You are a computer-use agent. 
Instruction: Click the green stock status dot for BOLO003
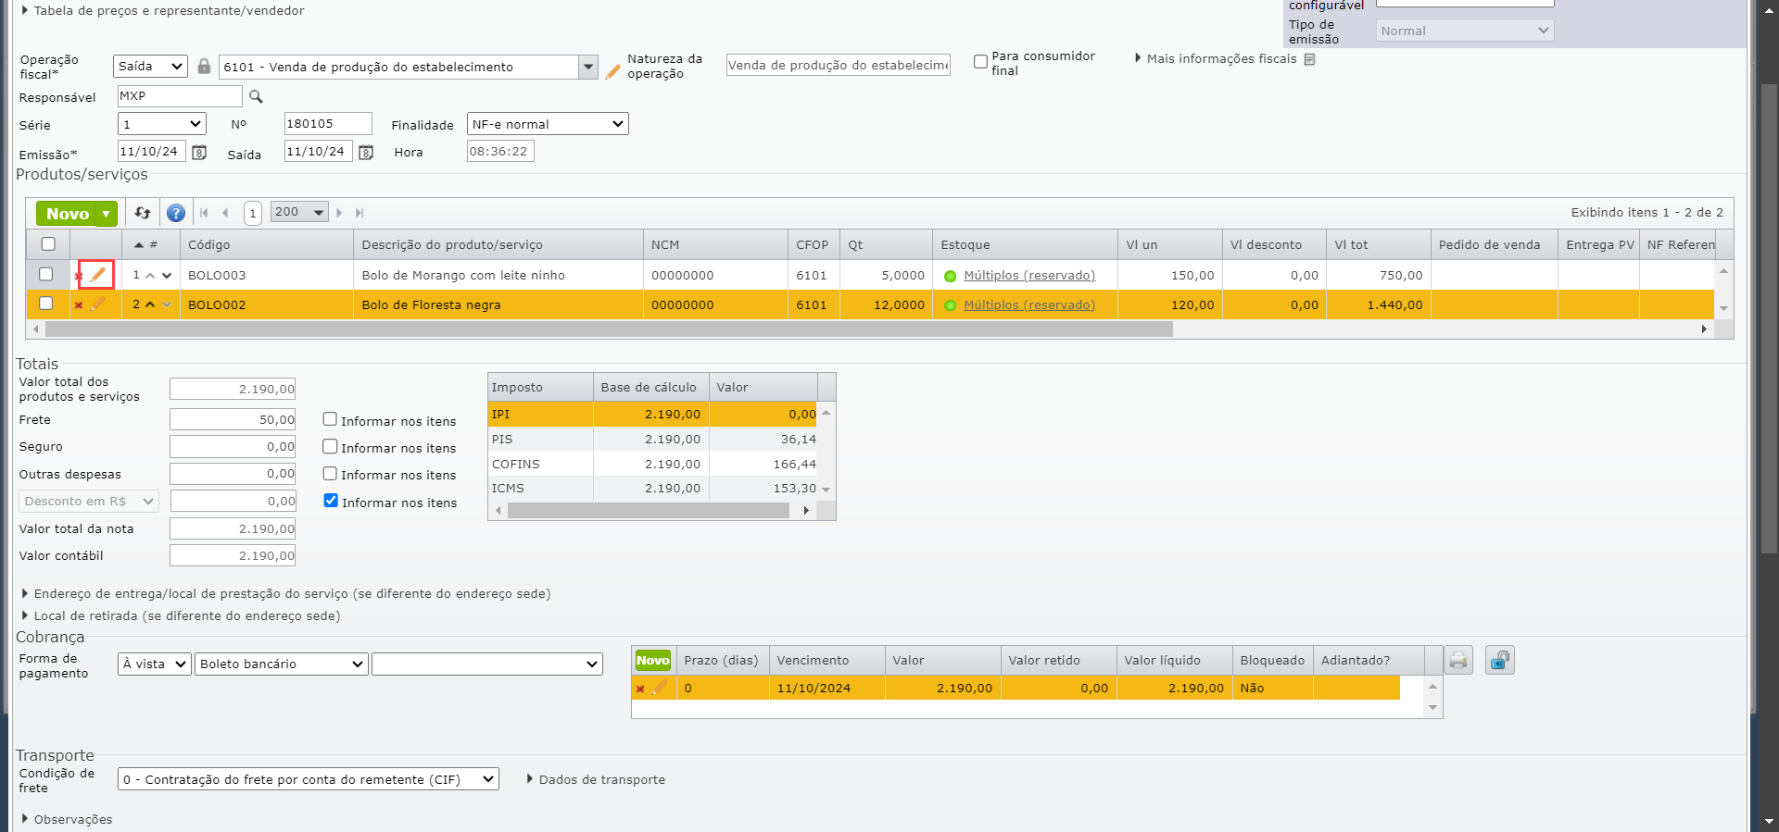click(950, 276)
